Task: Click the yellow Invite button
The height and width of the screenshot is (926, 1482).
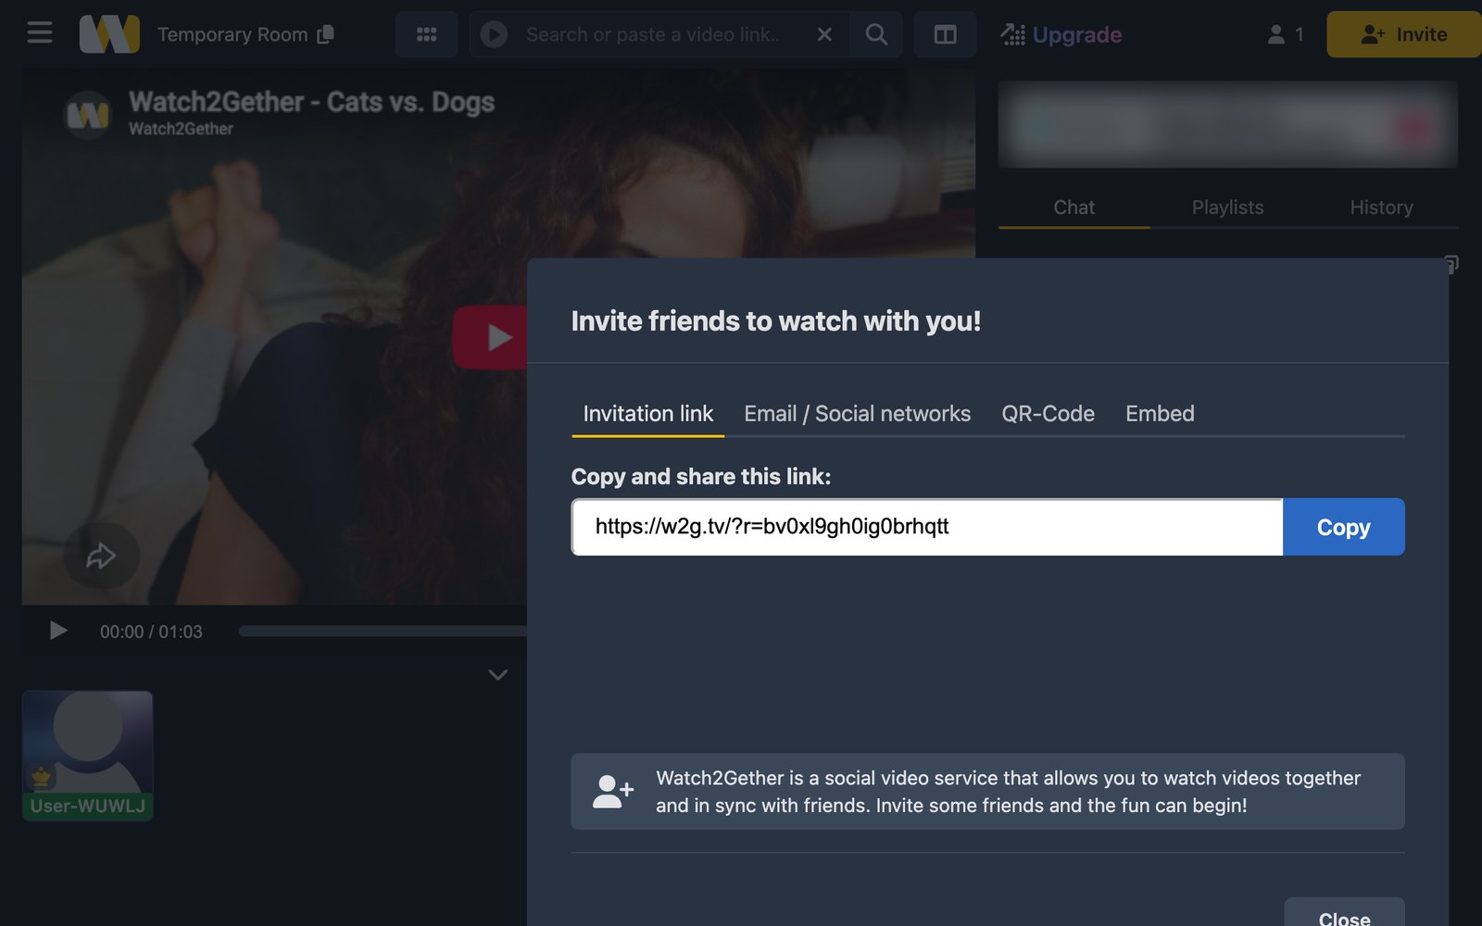Action: [x=1404, y=34]
